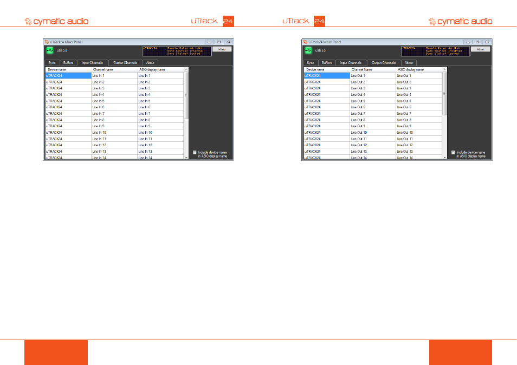This screenshot has height=365, width=517.
Task: Click channel name cell Line Out 3
Action: [x=373, y=88]
